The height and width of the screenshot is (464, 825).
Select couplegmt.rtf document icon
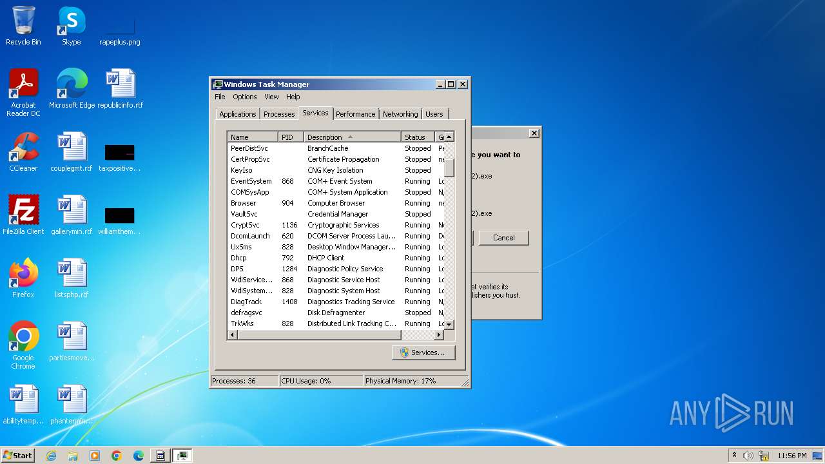point(72,152)
